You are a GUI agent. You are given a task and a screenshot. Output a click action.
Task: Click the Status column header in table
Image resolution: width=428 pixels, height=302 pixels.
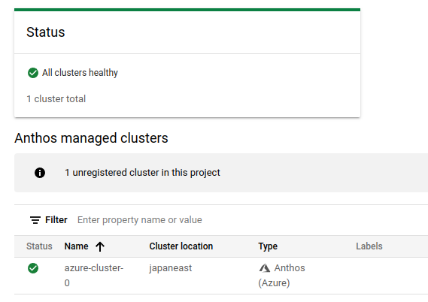[x=39, y=246]
